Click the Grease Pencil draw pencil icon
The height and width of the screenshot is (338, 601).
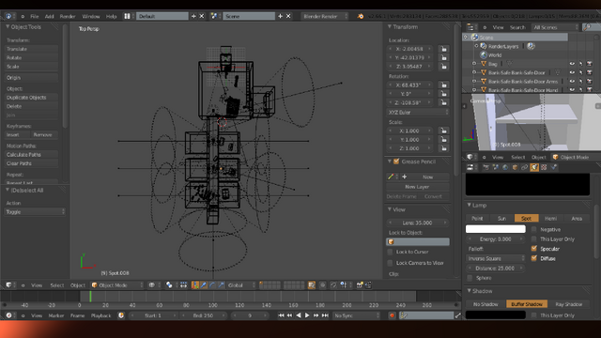[x=391, y=177]
